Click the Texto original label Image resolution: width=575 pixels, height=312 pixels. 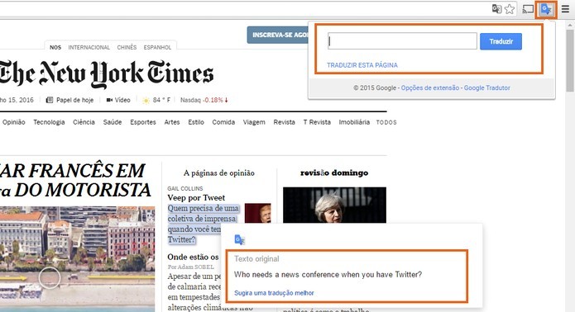[256, 259]
